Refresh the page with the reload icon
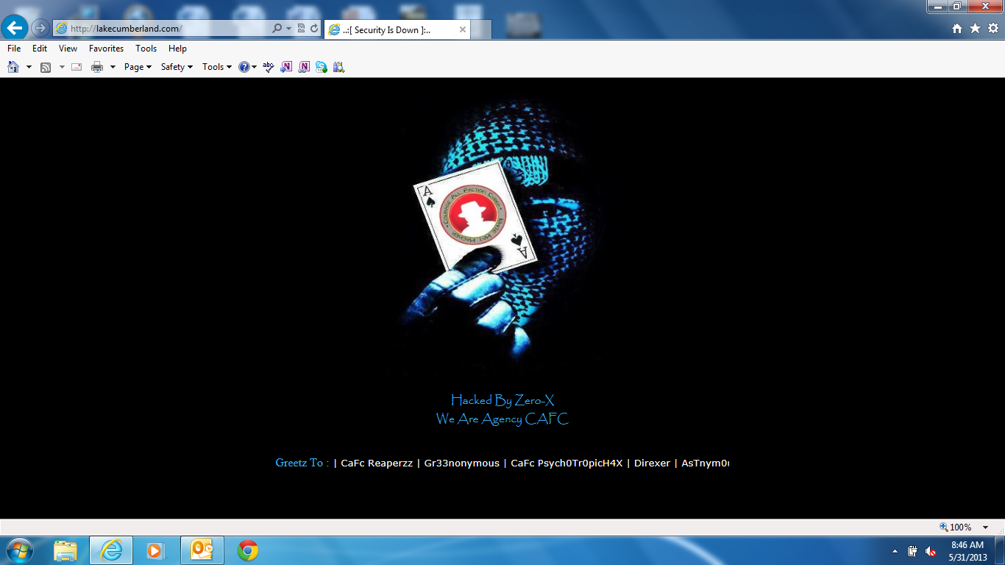 (314, 29)
